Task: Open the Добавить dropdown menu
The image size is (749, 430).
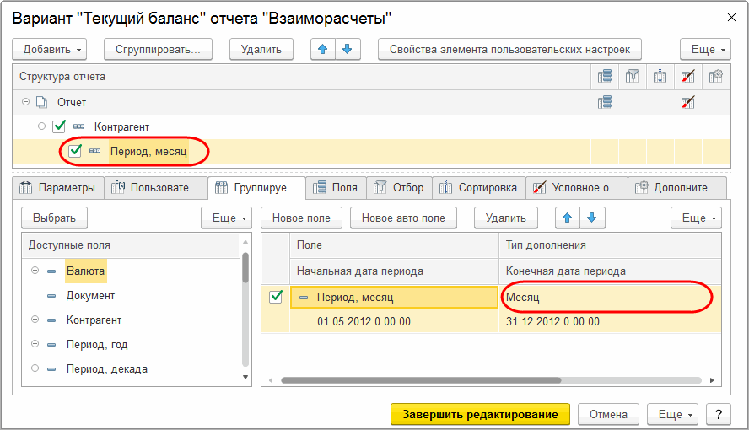Action: point(49,49)
